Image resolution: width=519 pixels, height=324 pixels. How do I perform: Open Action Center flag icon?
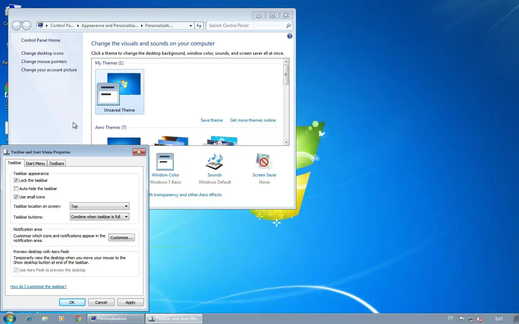click(x=462, y=319)
